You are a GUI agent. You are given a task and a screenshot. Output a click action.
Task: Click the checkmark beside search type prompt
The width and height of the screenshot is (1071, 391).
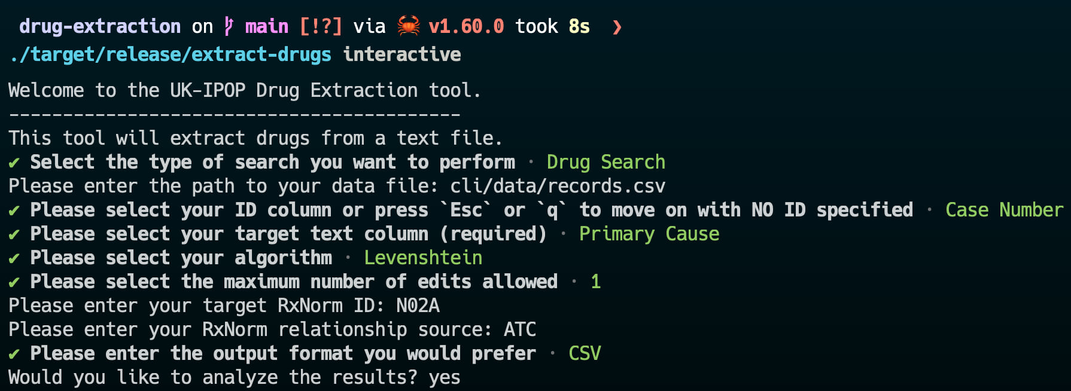pos(14,163)
